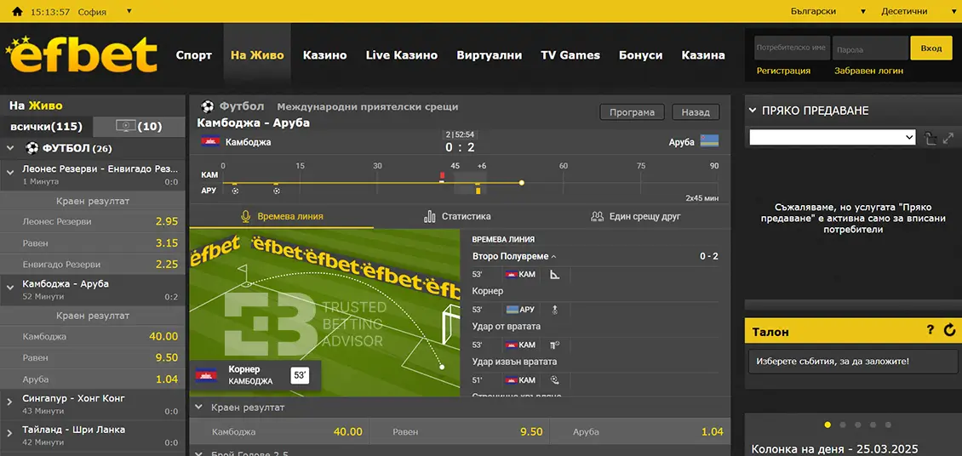Open the live-stream TV icon tab (10)
This screenshot has width=962, height=456.
click(139, 126)
